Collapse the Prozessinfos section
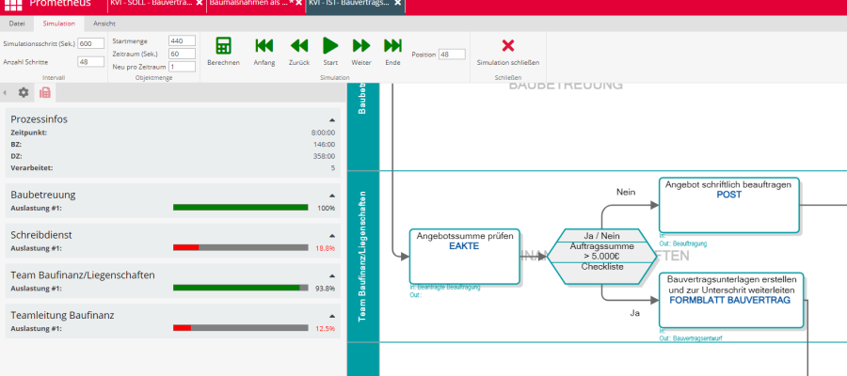Screen dimensions: 847x376 (332, 119)
